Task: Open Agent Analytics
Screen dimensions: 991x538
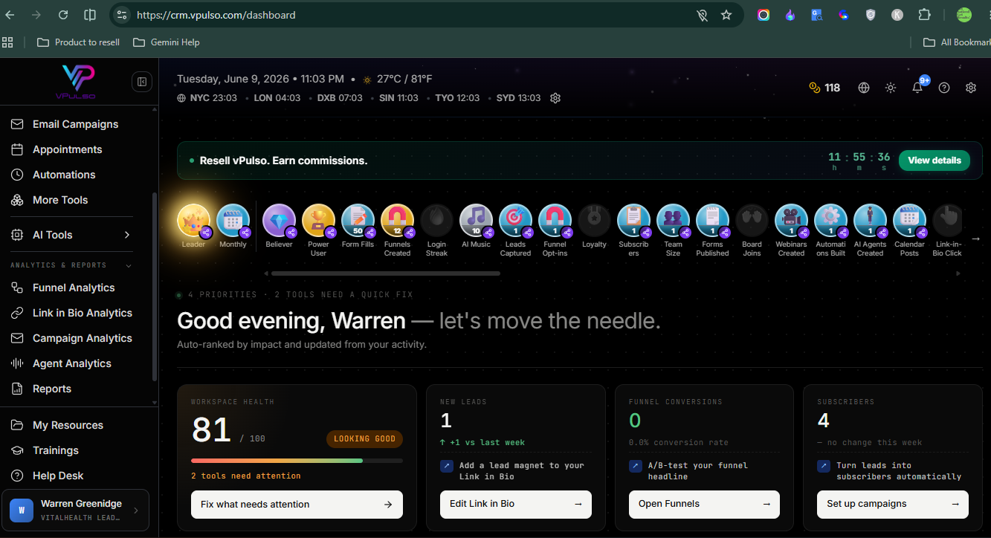Action: tap(71, 363)
